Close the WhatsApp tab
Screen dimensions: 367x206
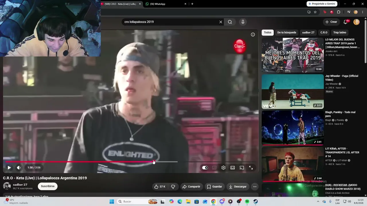[x=186, y=4]
